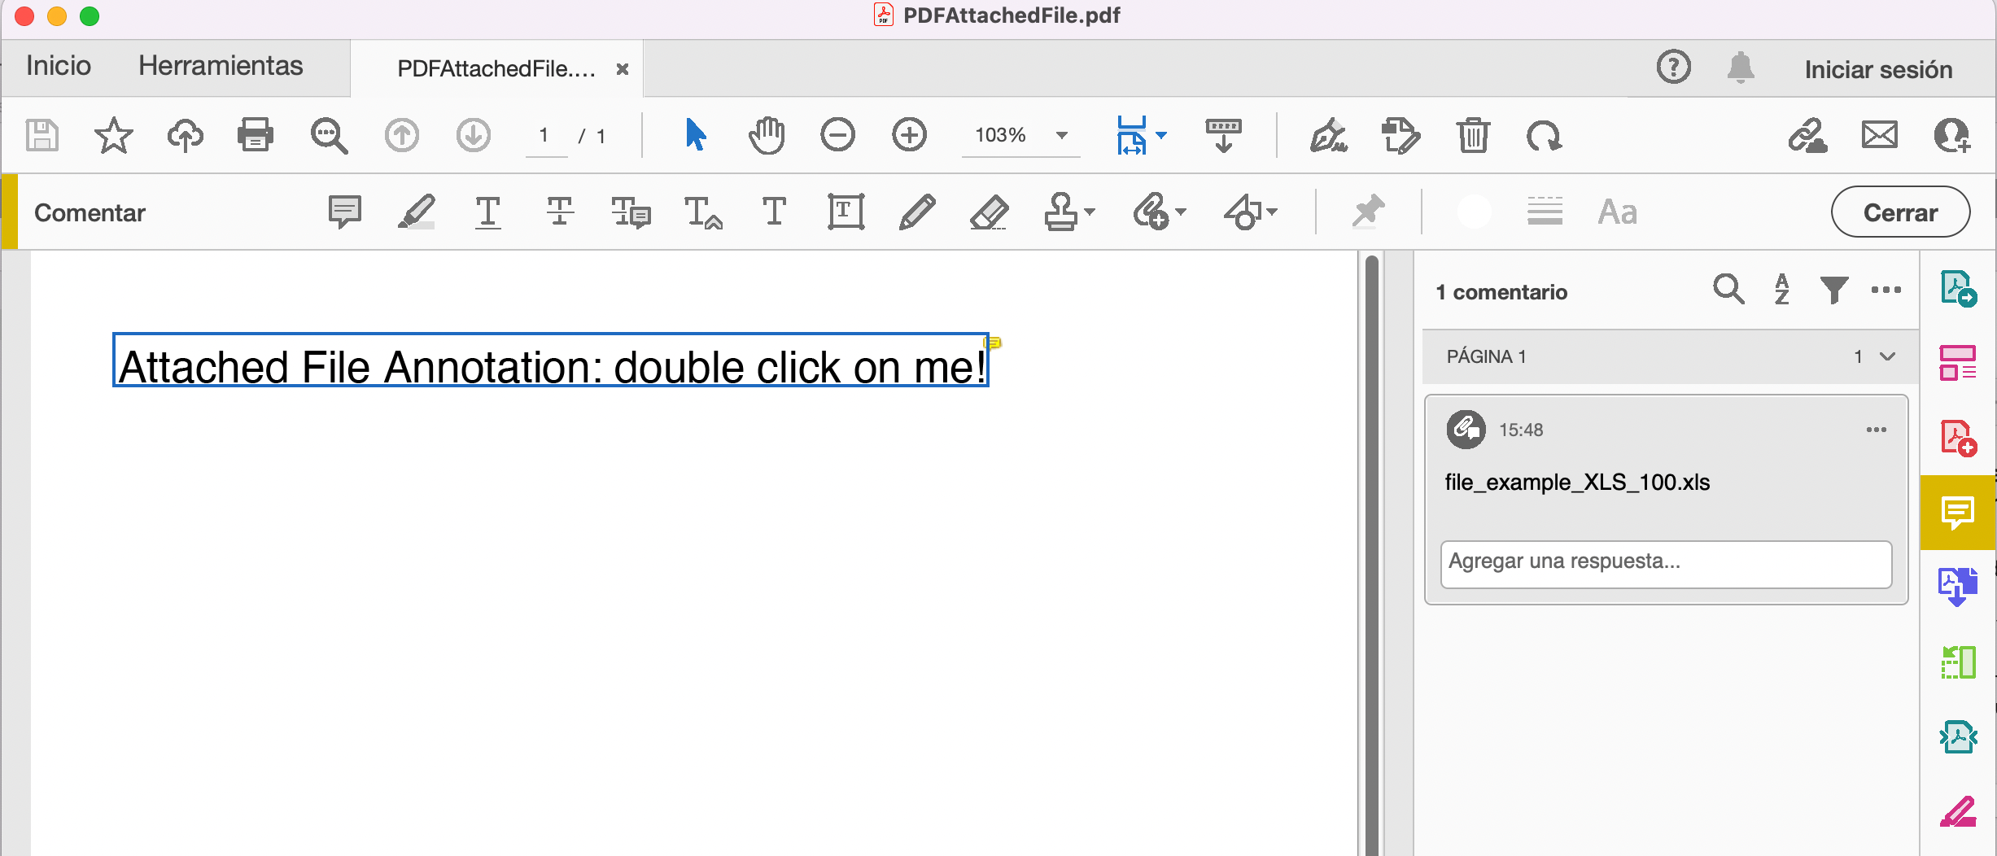1997x856 pixels.
Task: Share a link to the file
Action: coord(1807,135)
